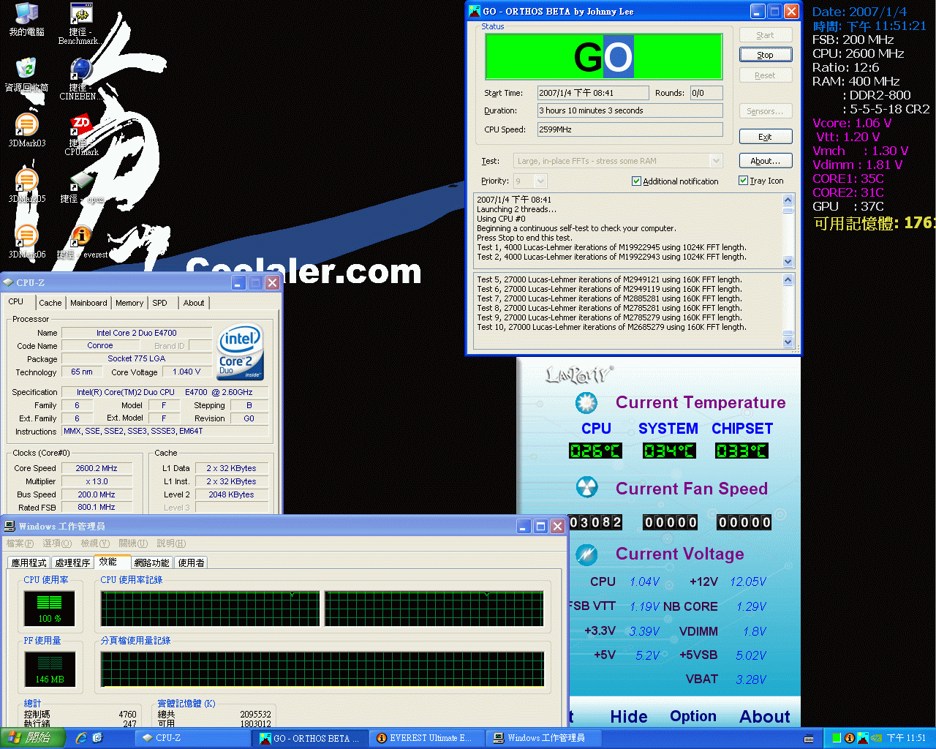Click the CPU-Z title bar icon
This screenshot has width=936, height=749.
point(8,282)
